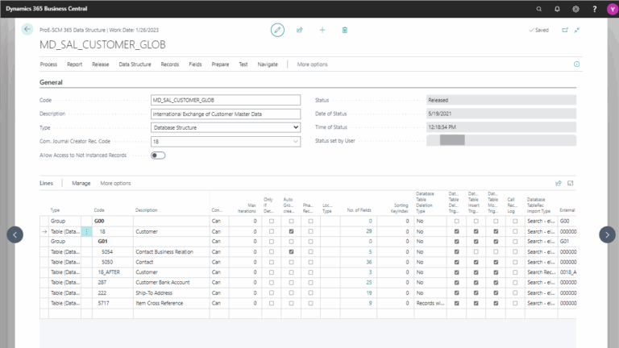Open the Manage menu in Lines
The image size is (619, 348).
(81, 183)
